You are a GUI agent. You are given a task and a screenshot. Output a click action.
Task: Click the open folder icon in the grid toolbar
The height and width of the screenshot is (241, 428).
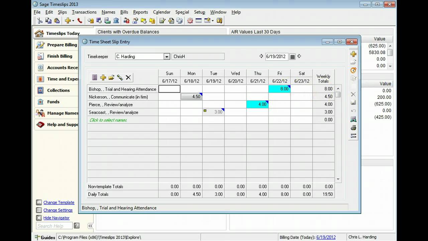click(111, 77)
